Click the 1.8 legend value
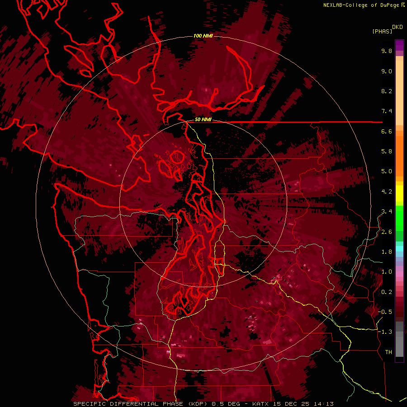 point(387,252)
